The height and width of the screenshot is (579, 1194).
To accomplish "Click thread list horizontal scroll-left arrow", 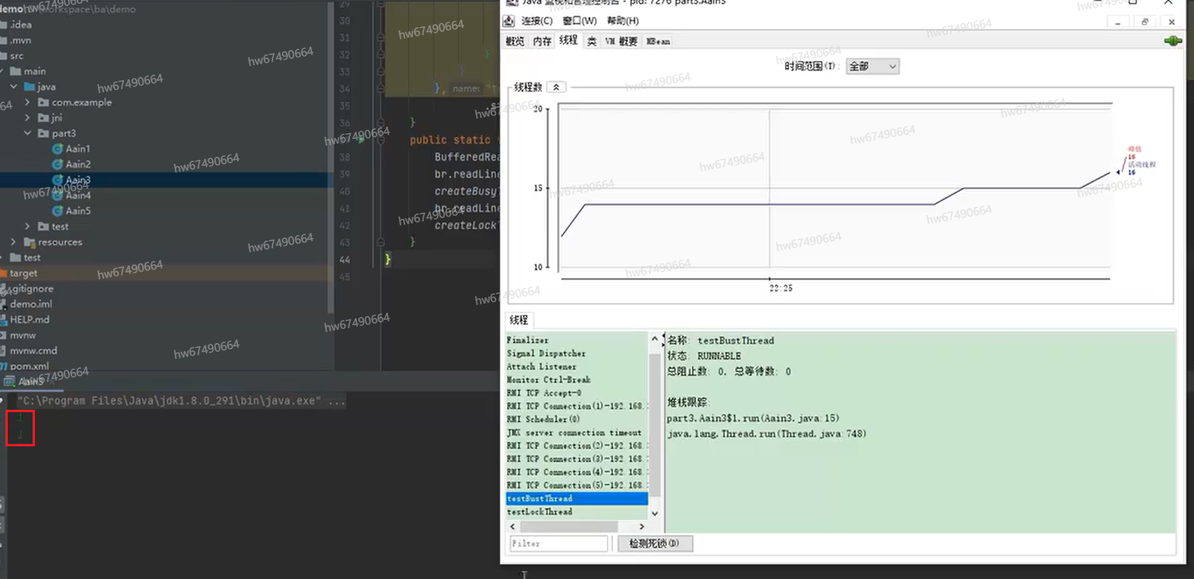I will tap(512, 526).
